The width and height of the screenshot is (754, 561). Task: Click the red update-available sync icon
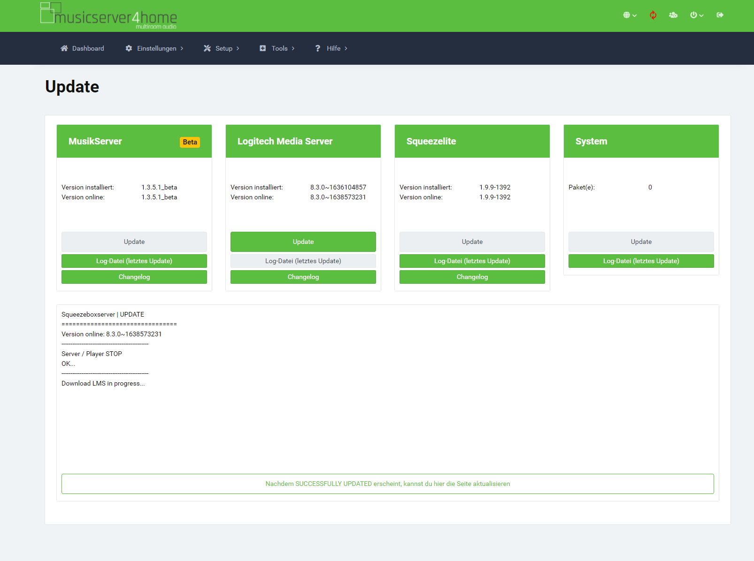[653, 15]
